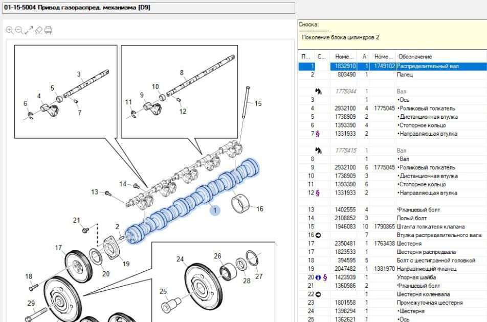Click the highlighted camshaft callout 1
The width and height of the screenshot is (487, 322).
click(215, 210)
